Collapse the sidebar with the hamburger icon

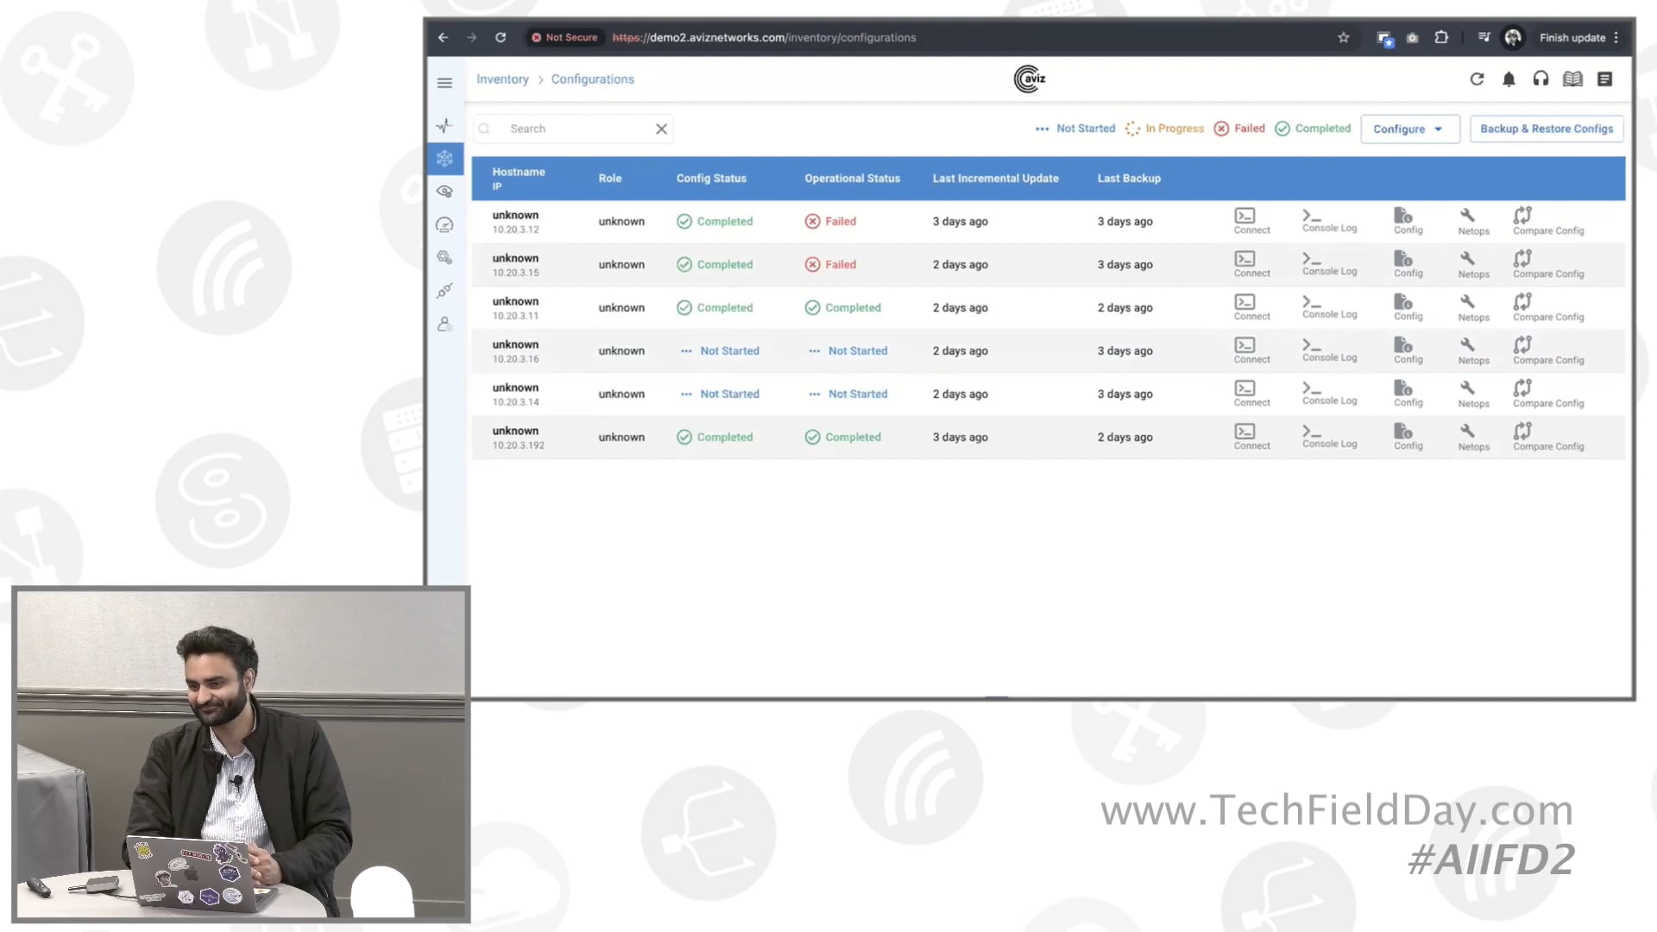[444, 82]
